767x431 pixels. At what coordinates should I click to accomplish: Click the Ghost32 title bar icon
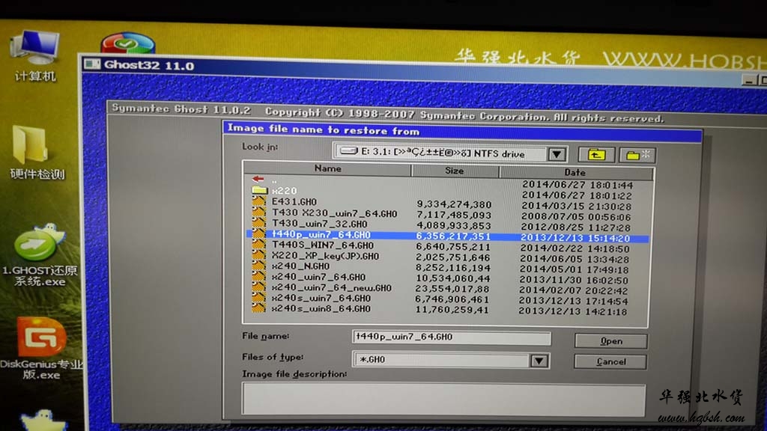[92, 64]
